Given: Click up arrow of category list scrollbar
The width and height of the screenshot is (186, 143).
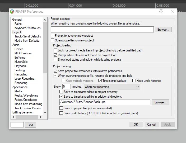Looking at the screenshot, I should click(x=45, y=20).
